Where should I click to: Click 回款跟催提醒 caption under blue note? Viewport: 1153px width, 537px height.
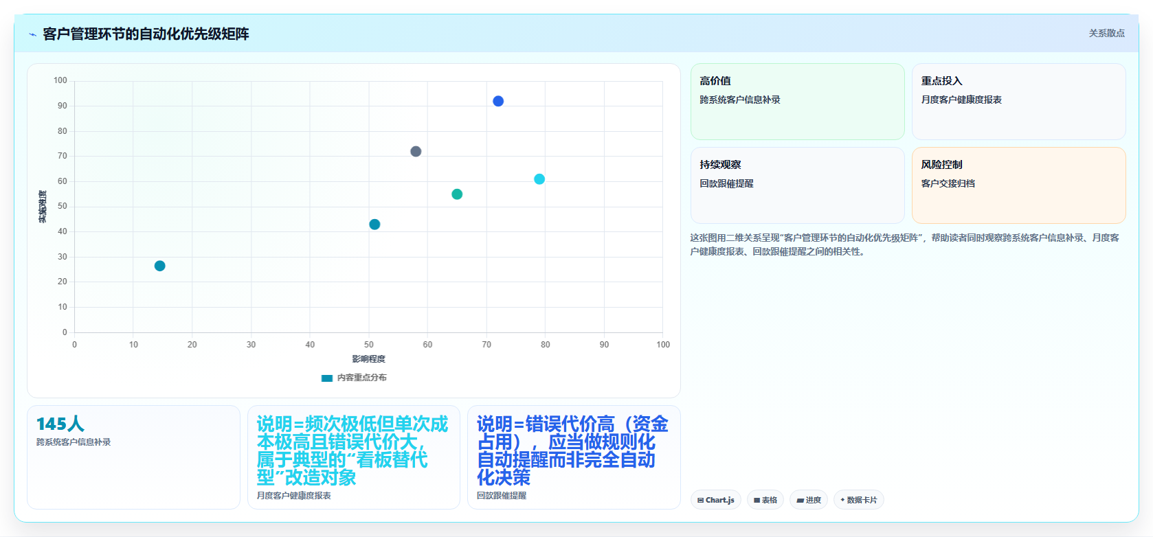pos(502,496)
